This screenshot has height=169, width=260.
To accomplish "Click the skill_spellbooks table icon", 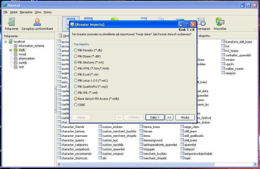I will click(x=182, y=136).
